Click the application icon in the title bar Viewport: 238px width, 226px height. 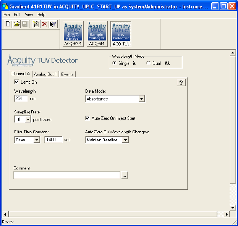[x=5, y=6]
